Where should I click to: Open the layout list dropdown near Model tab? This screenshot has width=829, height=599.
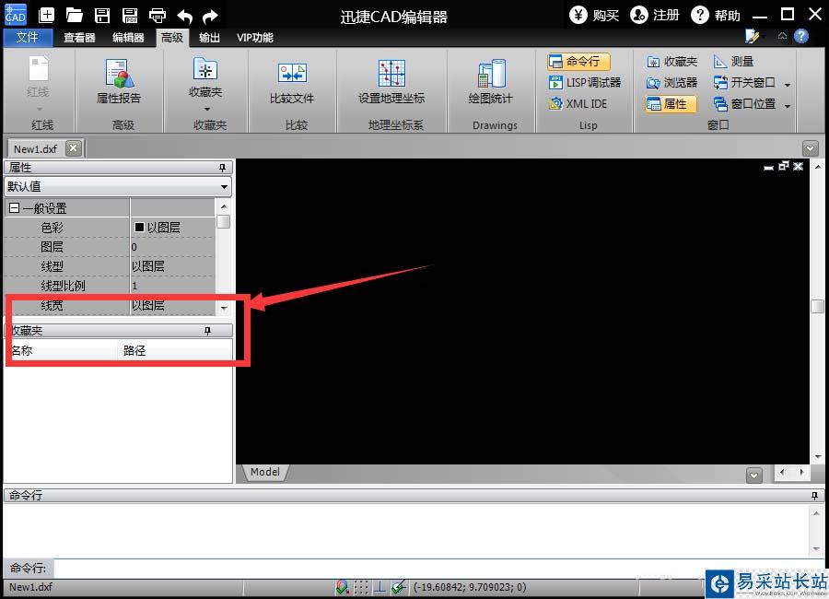[753, 476]
